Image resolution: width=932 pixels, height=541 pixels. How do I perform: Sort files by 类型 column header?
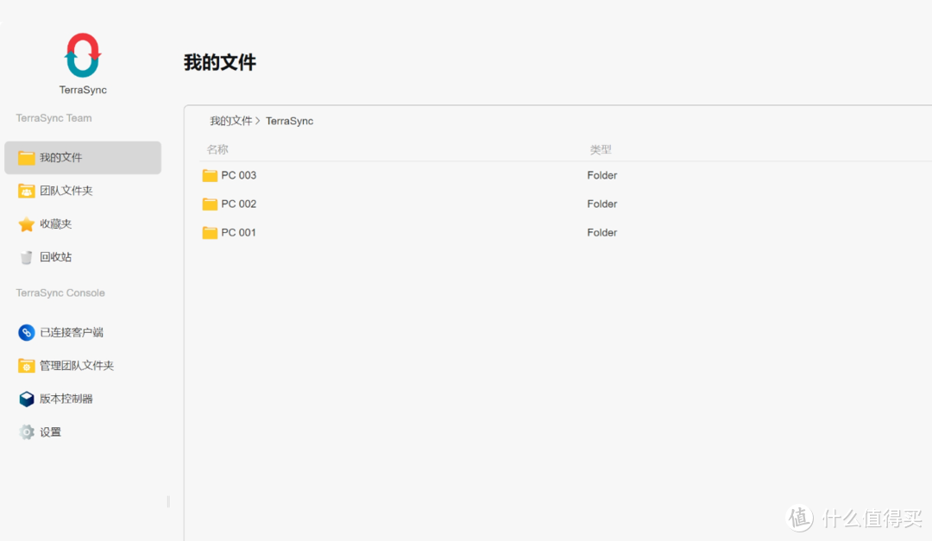[601, 149]
